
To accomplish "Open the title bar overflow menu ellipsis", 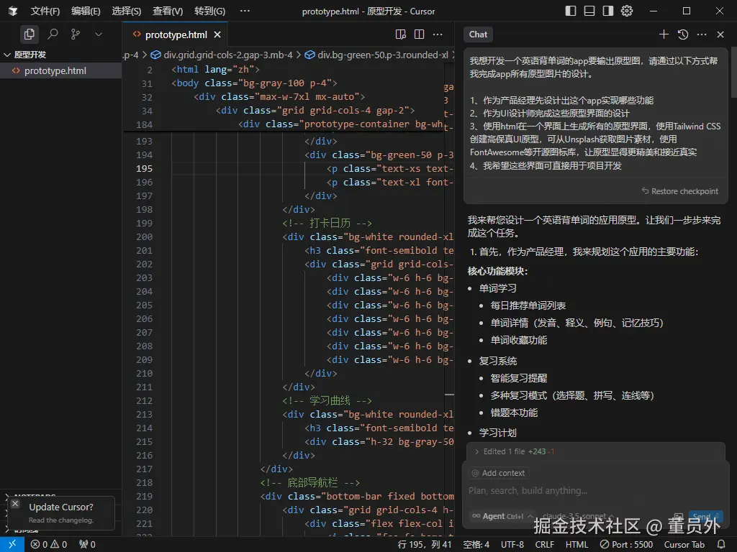I will point(245,11).
